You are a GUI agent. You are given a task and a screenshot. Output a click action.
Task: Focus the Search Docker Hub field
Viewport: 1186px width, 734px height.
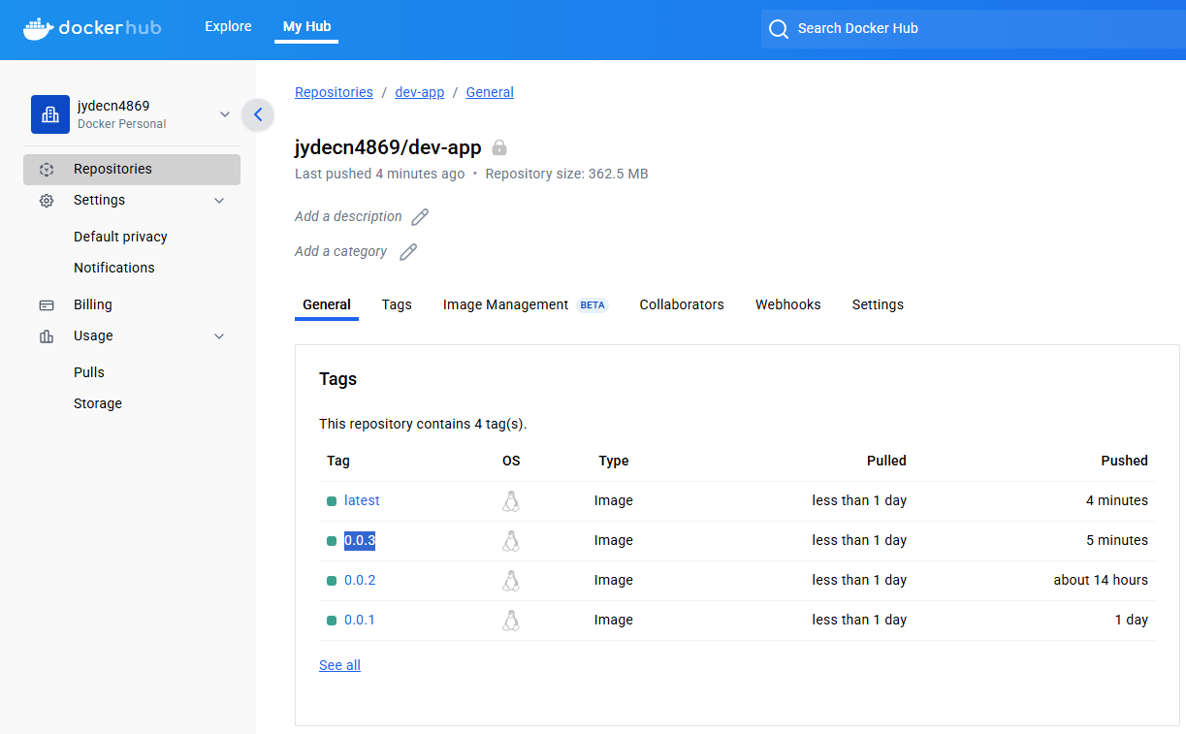click(974, 29)
